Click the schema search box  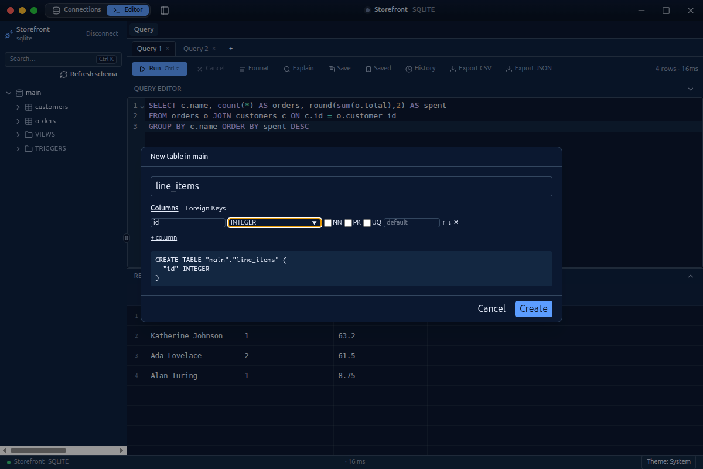click(x=62, y=59)
